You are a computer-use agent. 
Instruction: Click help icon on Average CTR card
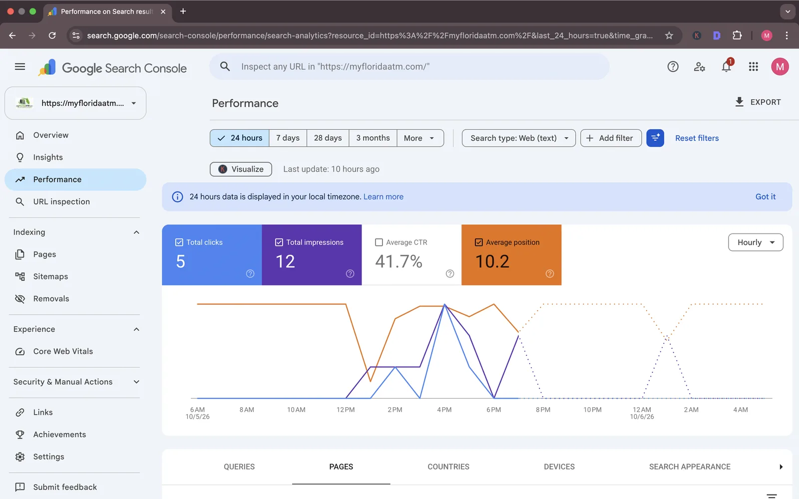(450, 273)
